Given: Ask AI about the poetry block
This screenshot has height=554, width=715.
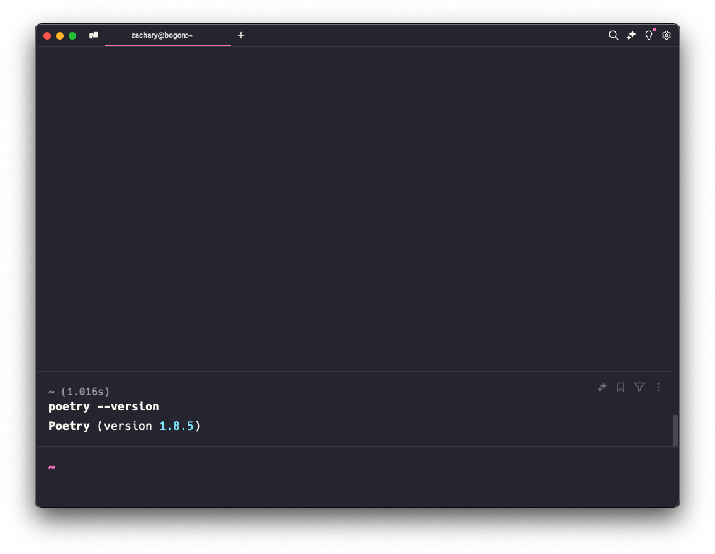Looking at the screenshot, I should [602, 387].
